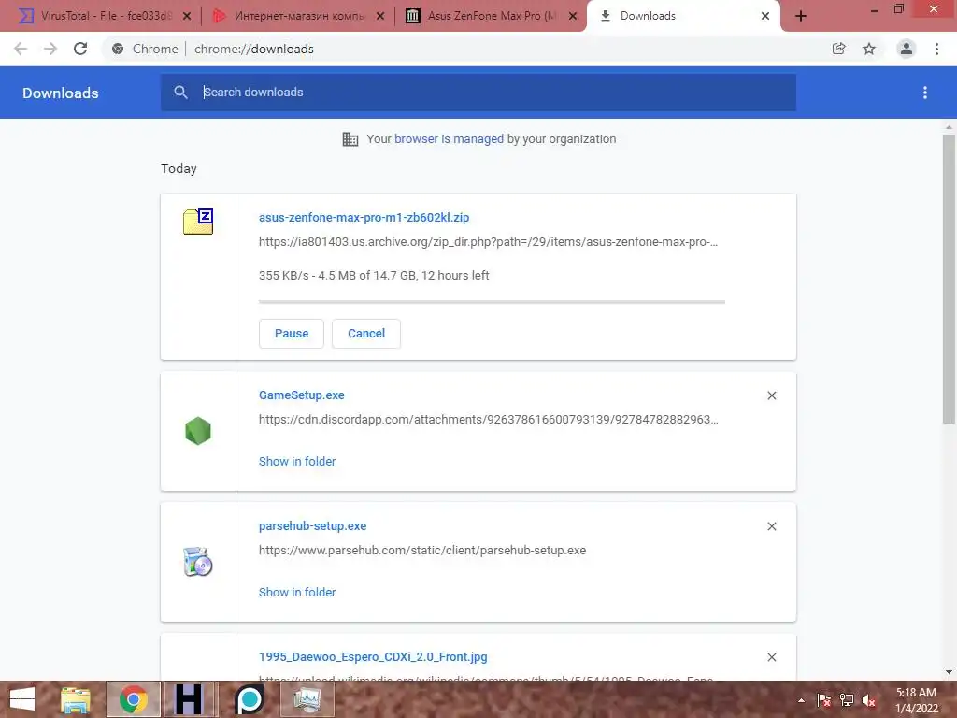Image resolution: width=957 pixels, height=718 pixels.
Task: Show GameSetup.exe in folder
Action: [x=297, y=462]
